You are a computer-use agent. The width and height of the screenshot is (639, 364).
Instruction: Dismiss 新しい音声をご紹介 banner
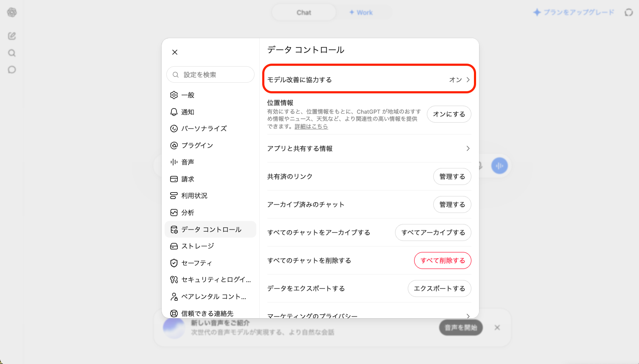coord(497,328)
